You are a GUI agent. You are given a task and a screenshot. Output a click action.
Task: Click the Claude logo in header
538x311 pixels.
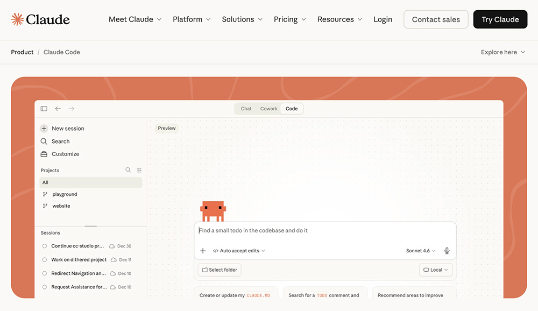pos(40,19)
